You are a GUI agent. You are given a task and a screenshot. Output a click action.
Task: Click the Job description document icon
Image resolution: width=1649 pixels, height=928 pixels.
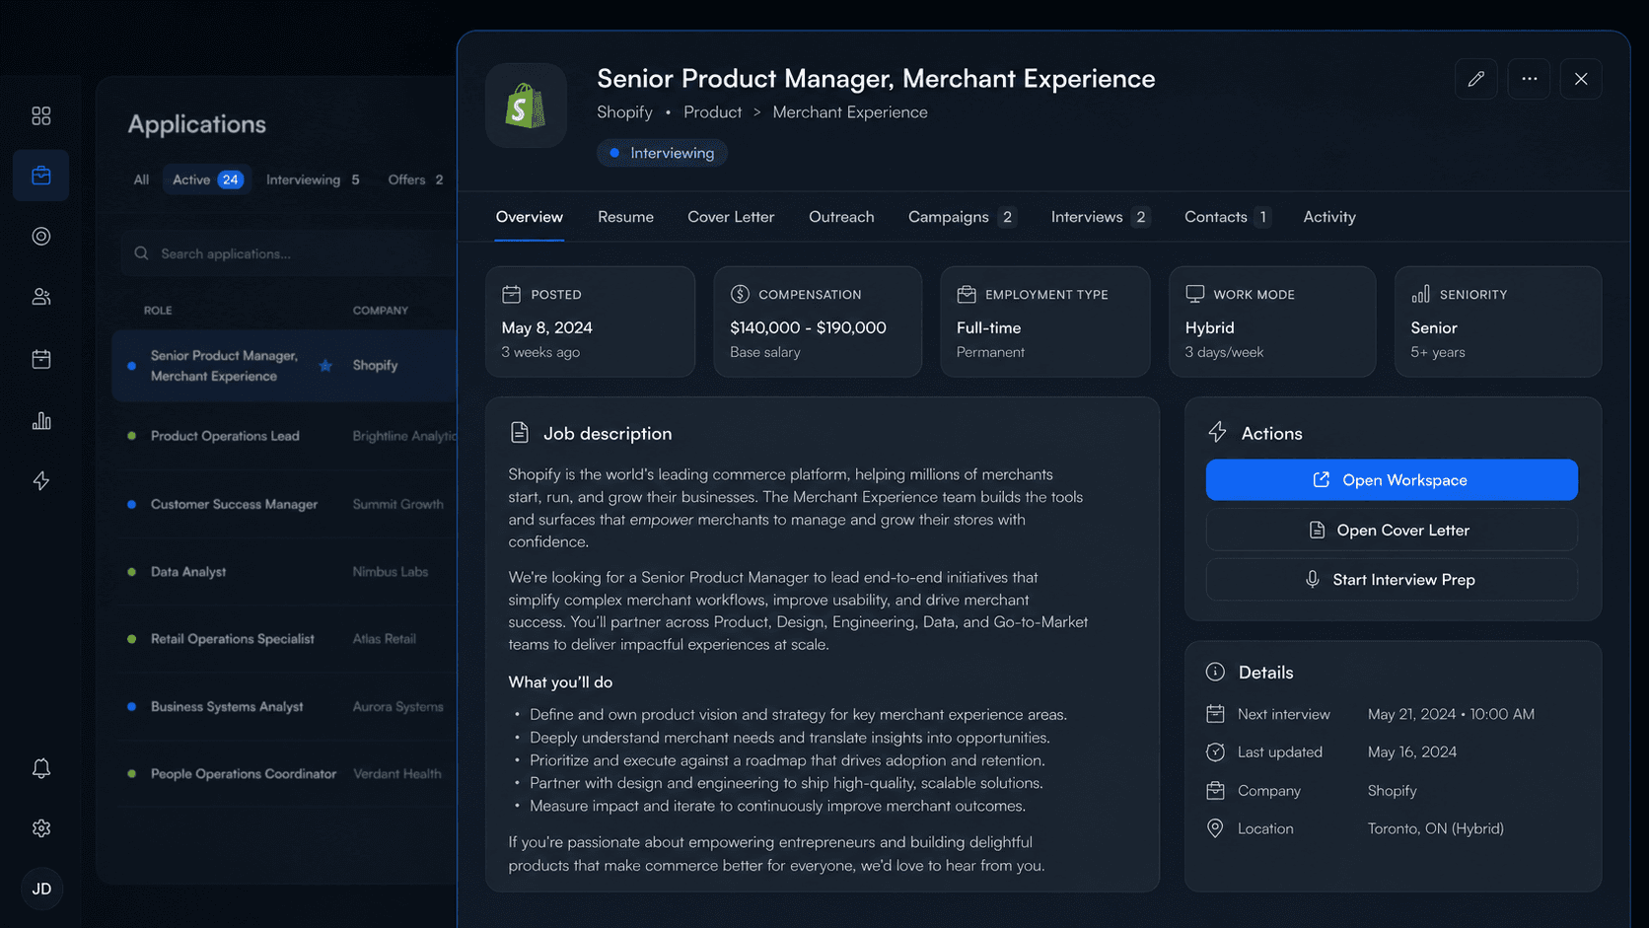(x=520, y=433)
